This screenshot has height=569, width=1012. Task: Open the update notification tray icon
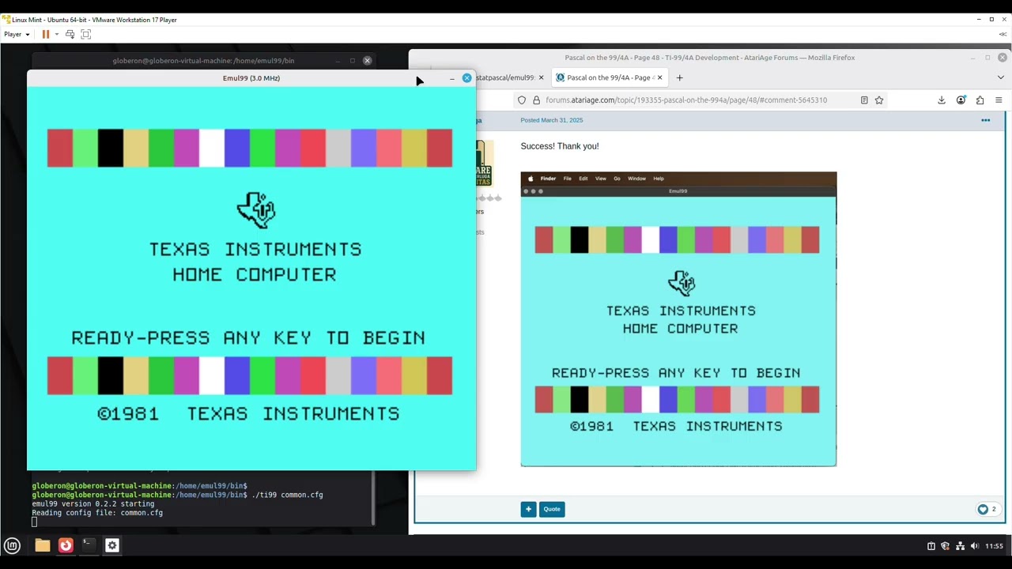[x=931, y=546]
